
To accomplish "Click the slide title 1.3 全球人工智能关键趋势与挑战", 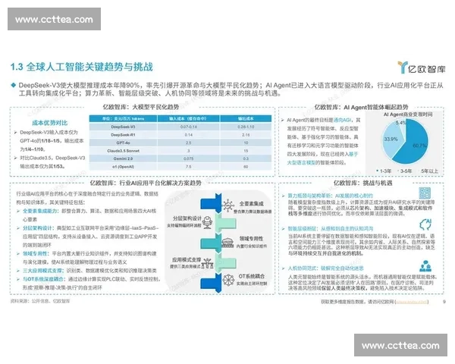I will point(82,67).
